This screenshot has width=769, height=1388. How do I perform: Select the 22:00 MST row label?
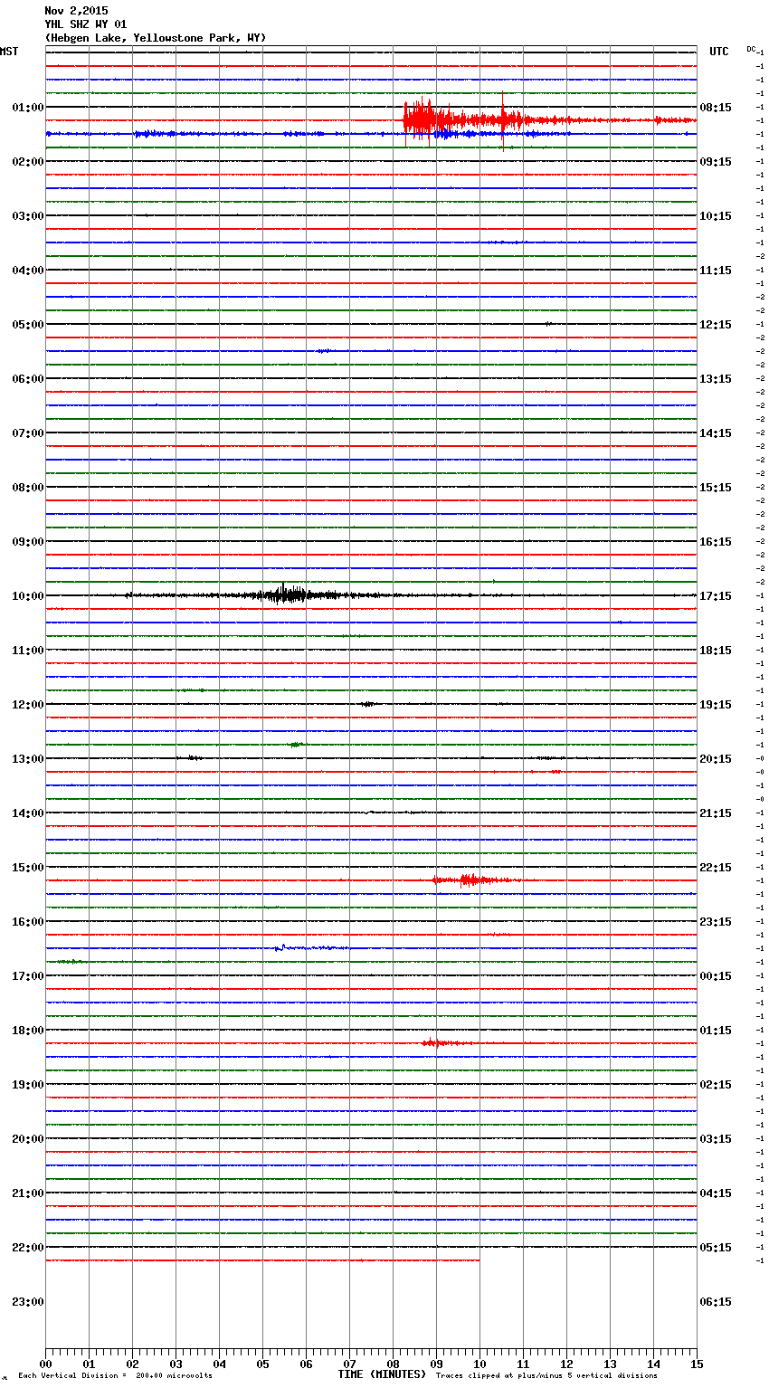tap(28, 1248)
